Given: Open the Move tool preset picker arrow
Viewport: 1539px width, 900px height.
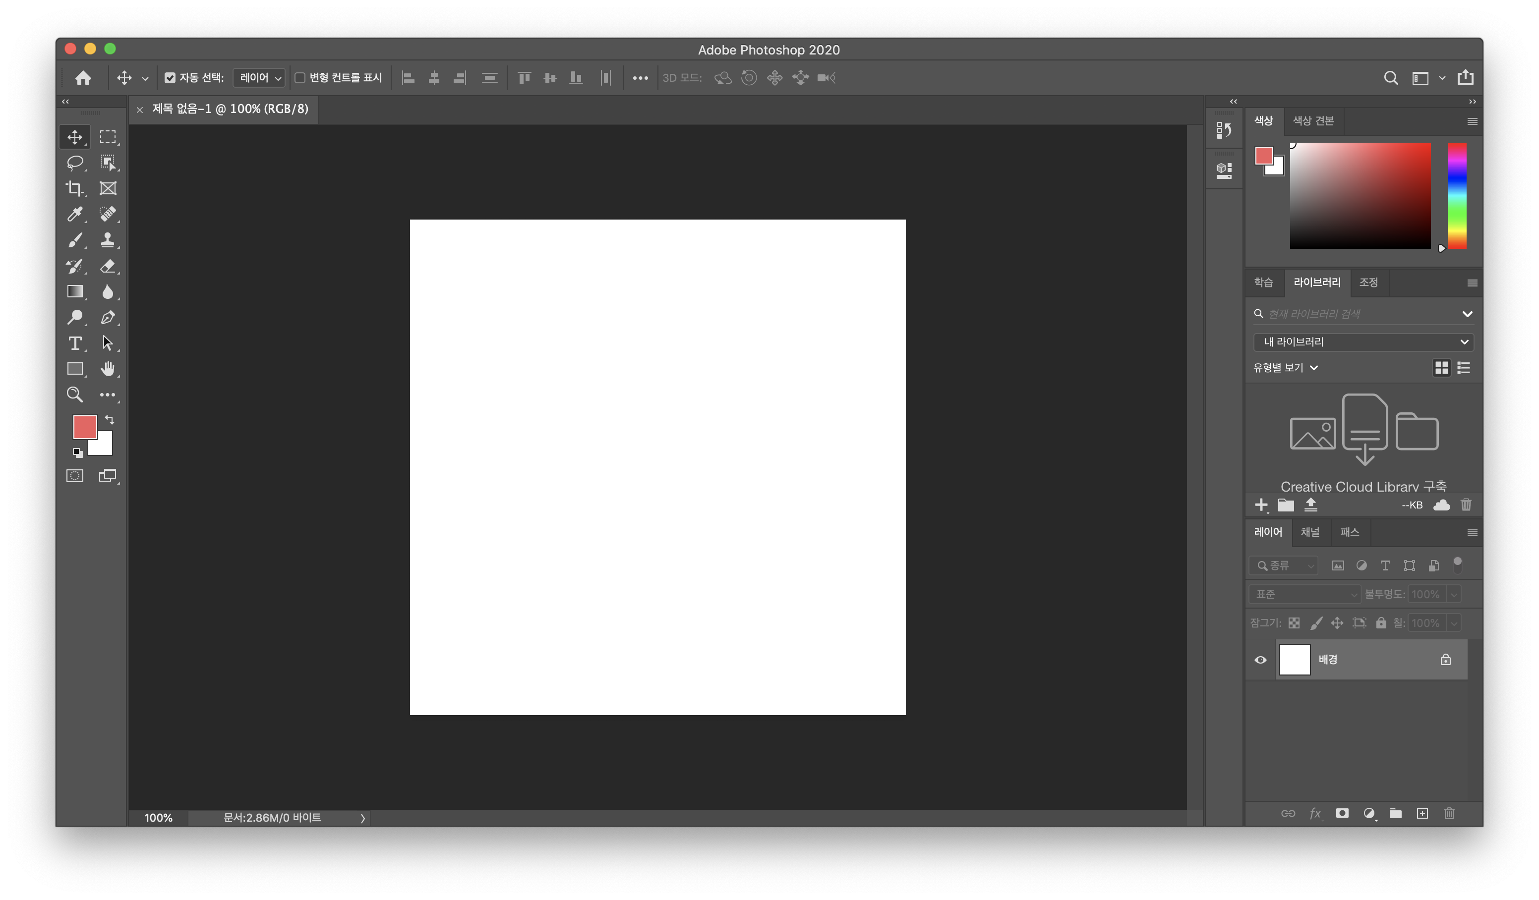Looking at the screenshot, I should 145,78.
